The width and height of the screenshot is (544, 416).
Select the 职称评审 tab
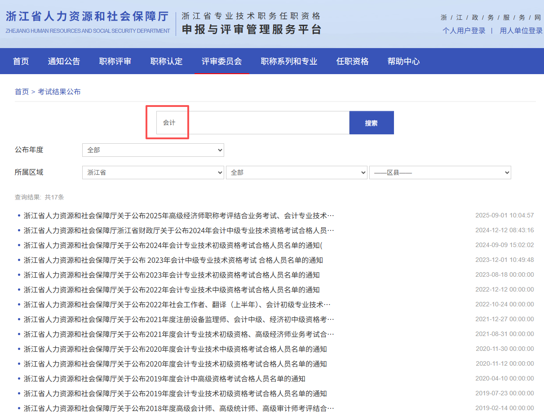(x=115, y=61)
